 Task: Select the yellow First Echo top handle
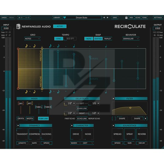click(42, 48)
